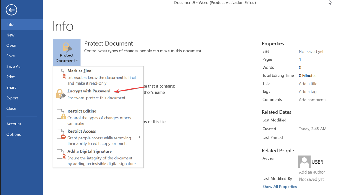Screen dimensions: 345x195
Task: Click the Add a Digital Signature icon
Action: tap(61, 154)
